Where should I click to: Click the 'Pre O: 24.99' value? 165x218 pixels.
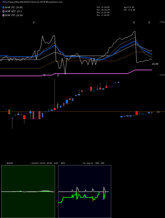pyautogui.click(x=103, y=7)
